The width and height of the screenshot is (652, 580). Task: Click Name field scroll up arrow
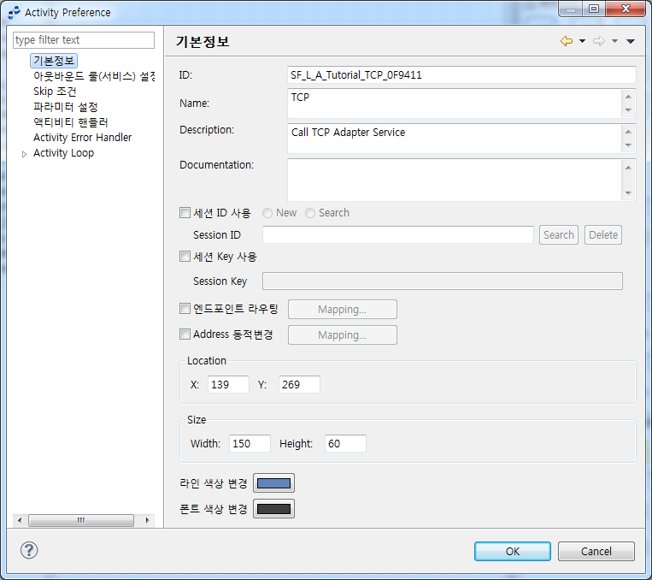[x=628, y=97]
